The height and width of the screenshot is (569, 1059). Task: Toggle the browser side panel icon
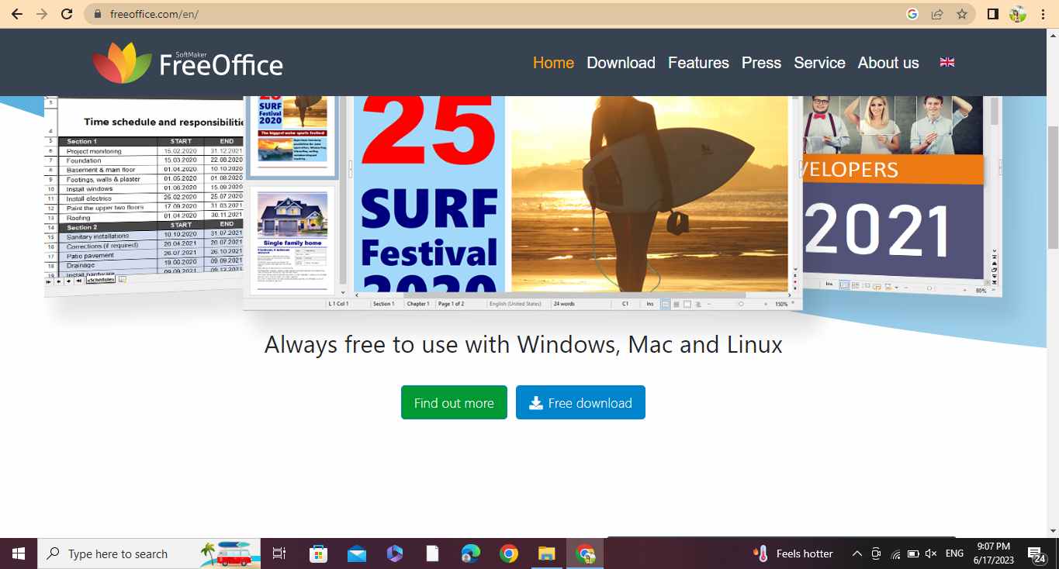point(992,14)
